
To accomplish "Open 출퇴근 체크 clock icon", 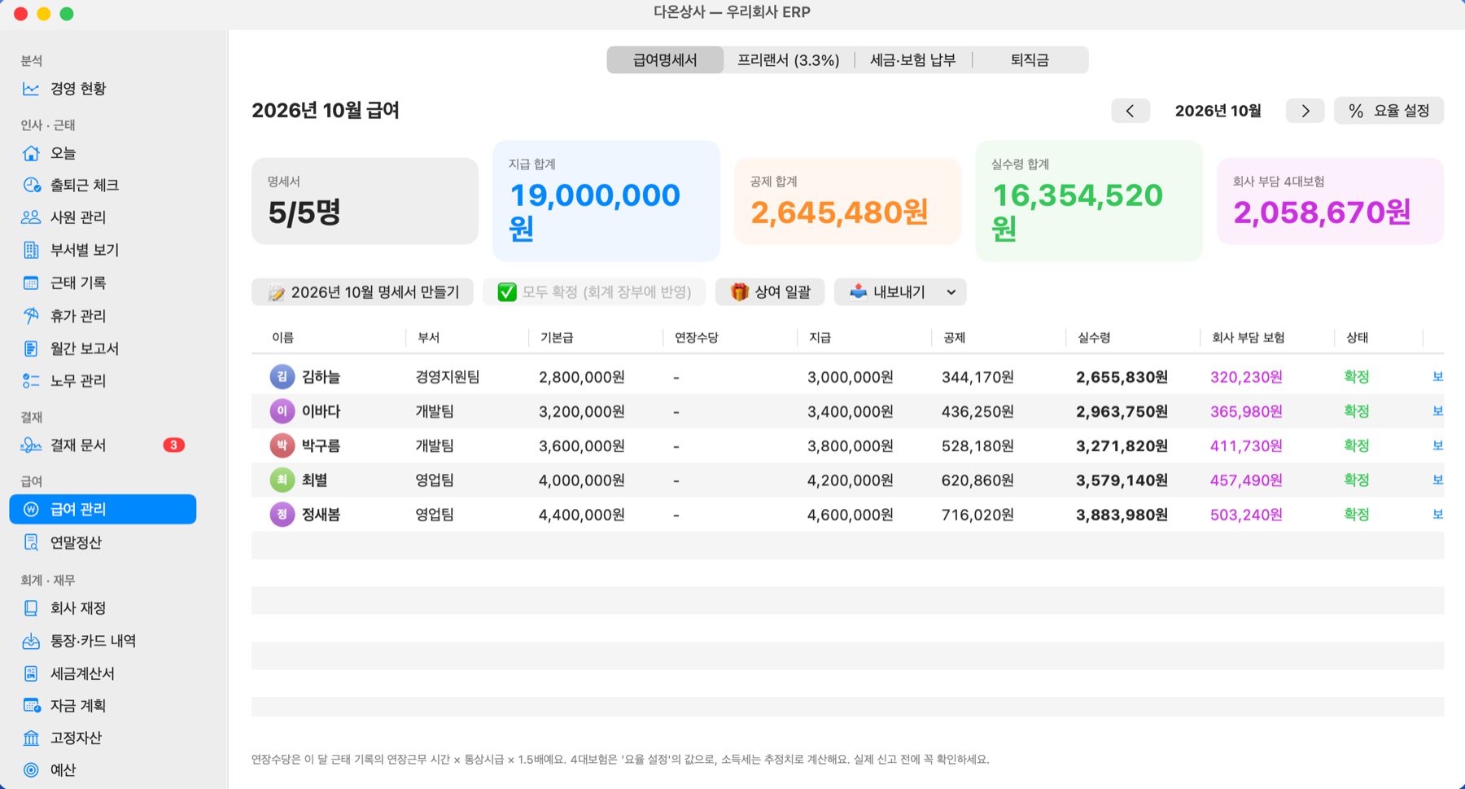I will 31,185.
